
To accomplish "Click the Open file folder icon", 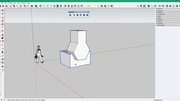I will click(3, 6).
